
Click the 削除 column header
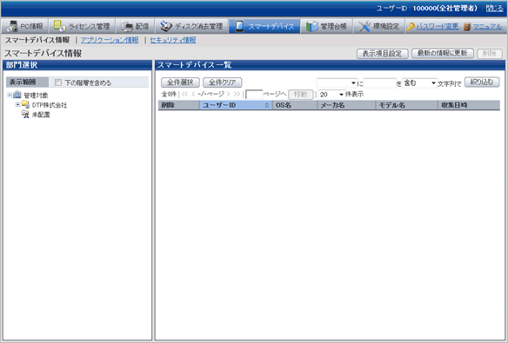178,105
